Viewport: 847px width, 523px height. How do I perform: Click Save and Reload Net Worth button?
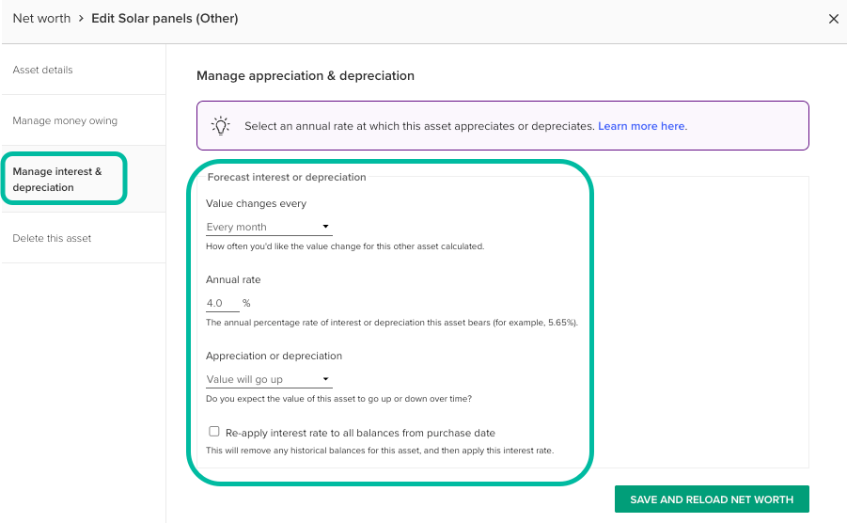click(x=712, y=499)
